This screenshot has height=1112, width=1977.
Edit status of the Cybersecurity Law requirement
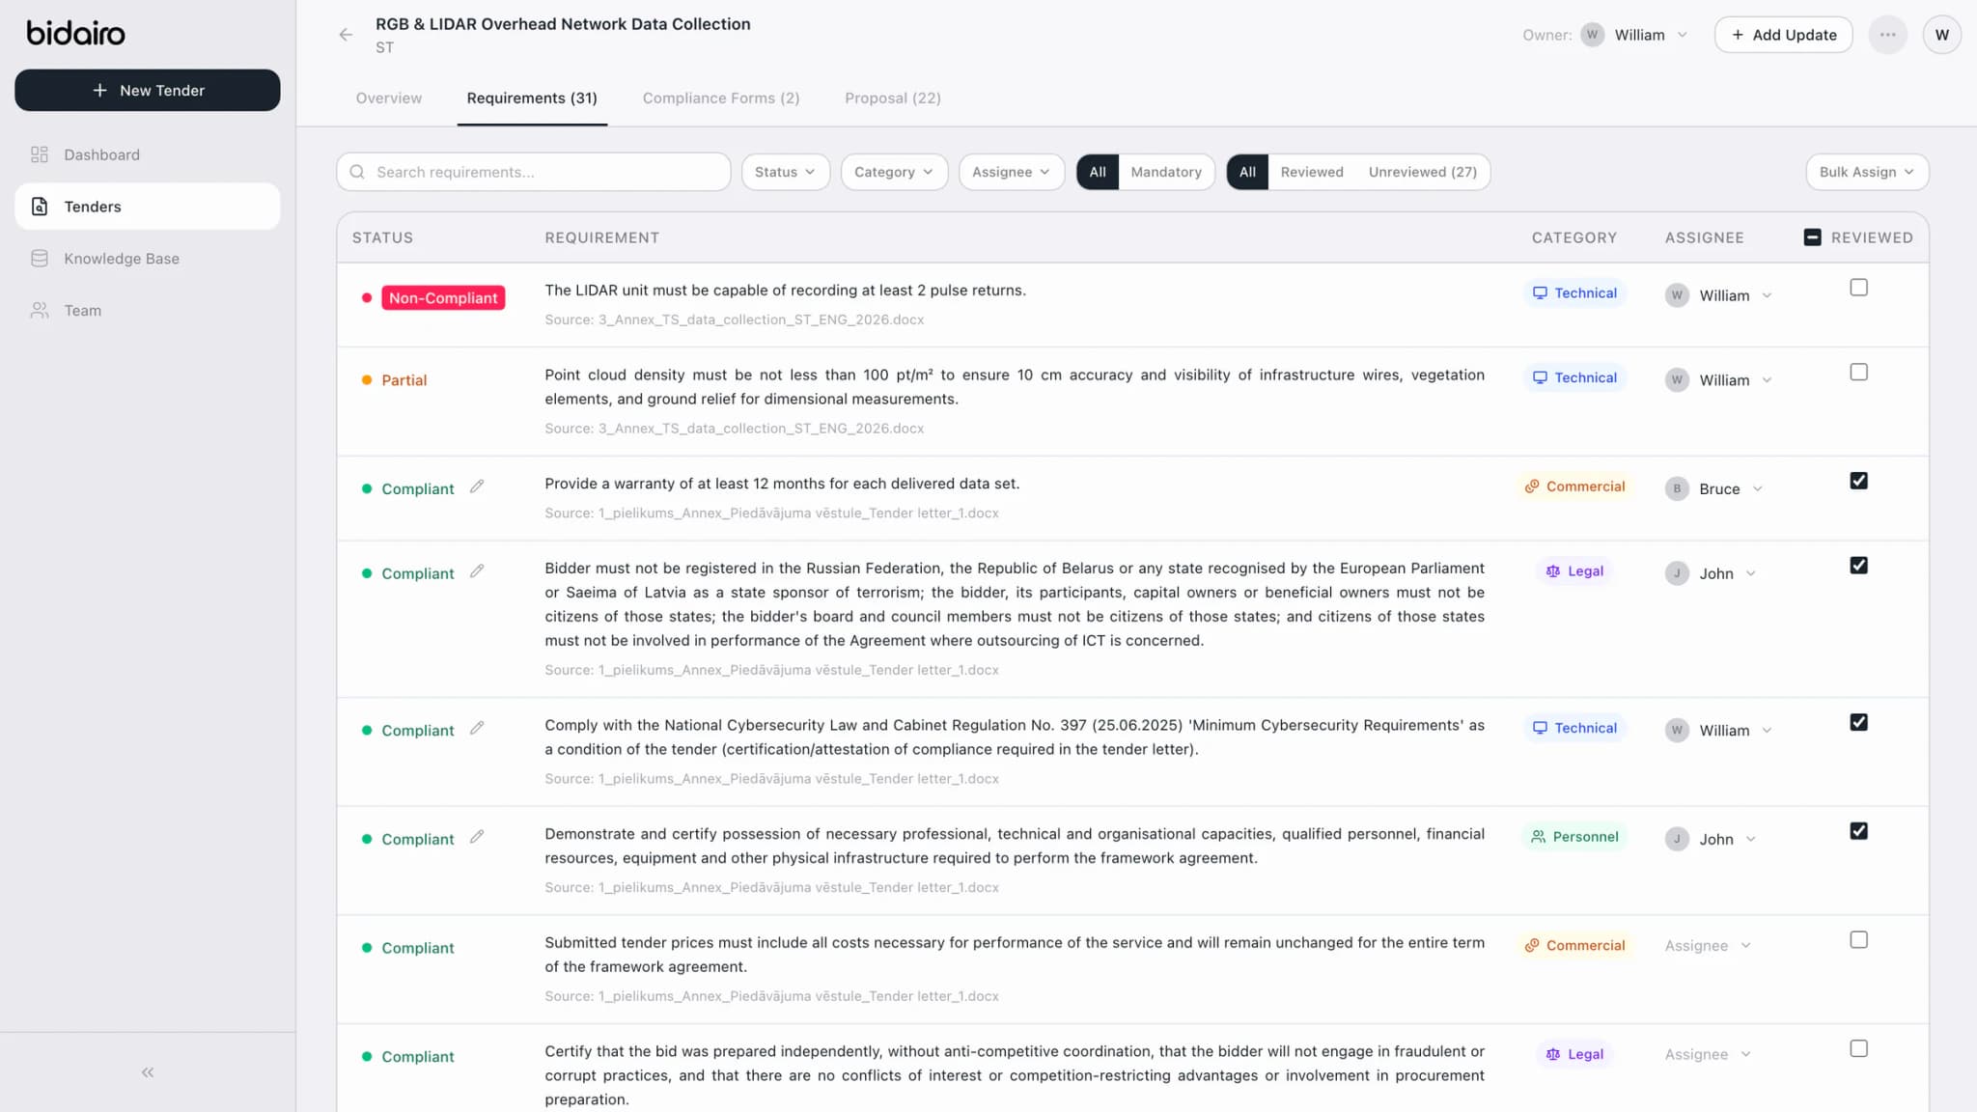477,729
